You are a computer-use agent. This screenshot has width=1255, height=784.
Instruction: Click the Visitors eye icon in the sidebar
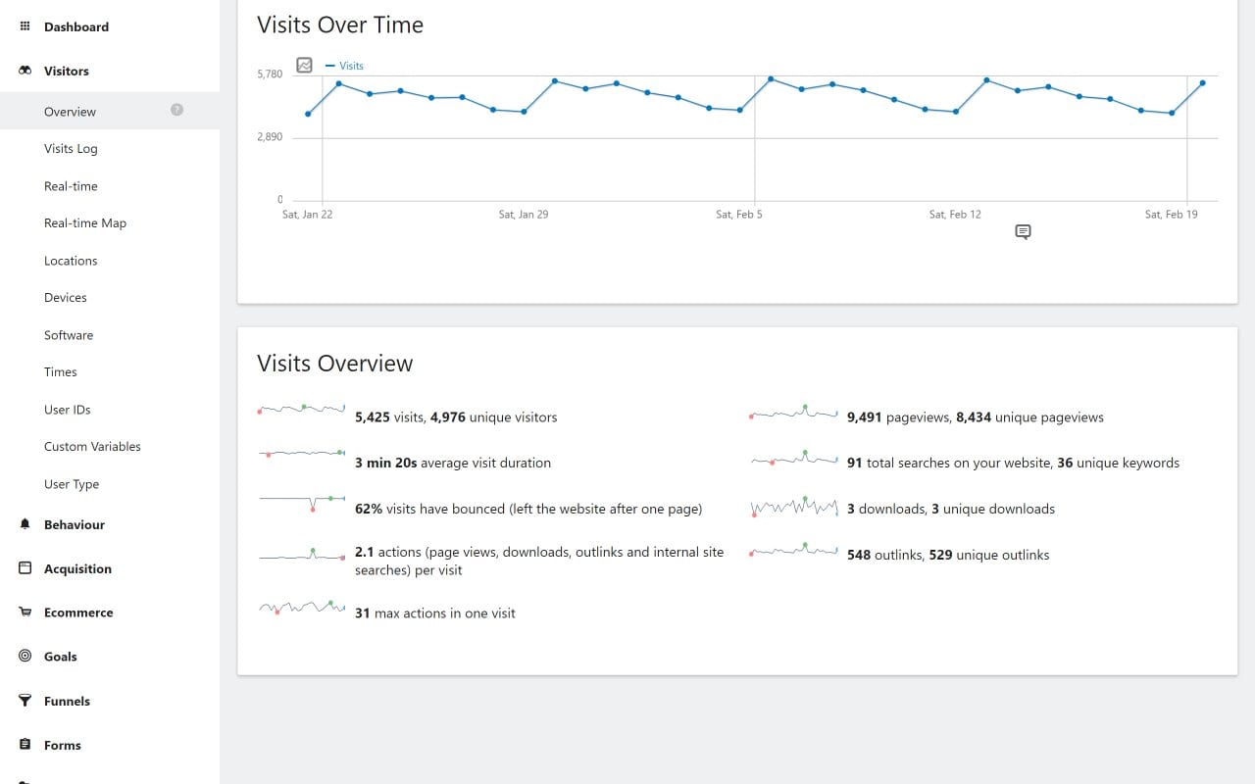25,71
